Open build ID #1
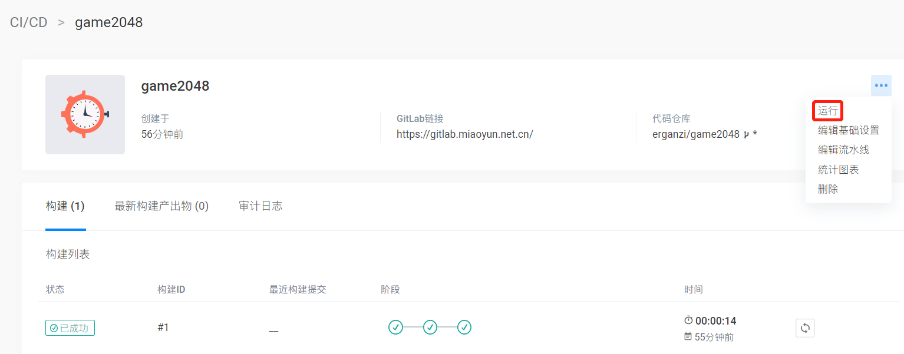 (x=163, y=327)
